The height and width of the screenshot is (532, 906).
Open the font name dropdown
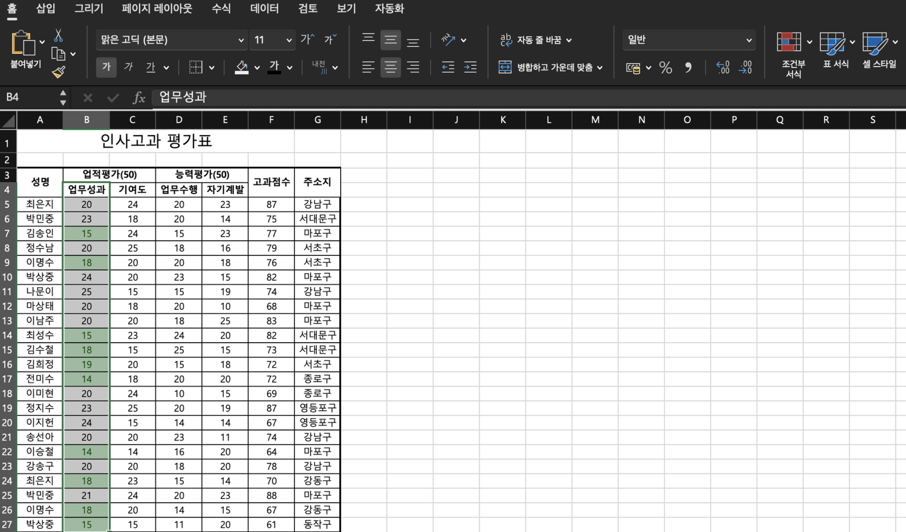(241, 40)
